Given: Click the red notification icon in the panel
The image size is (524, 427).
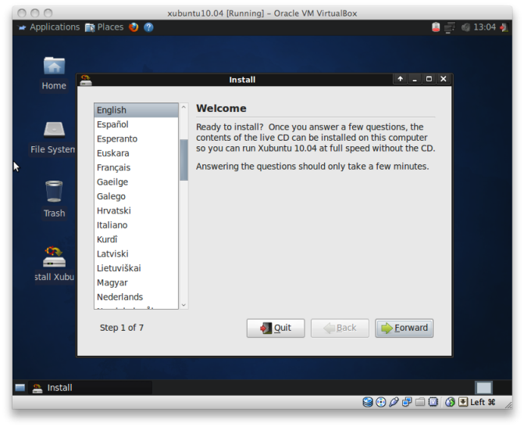Looking at the screenshot, I should (436, 27).
